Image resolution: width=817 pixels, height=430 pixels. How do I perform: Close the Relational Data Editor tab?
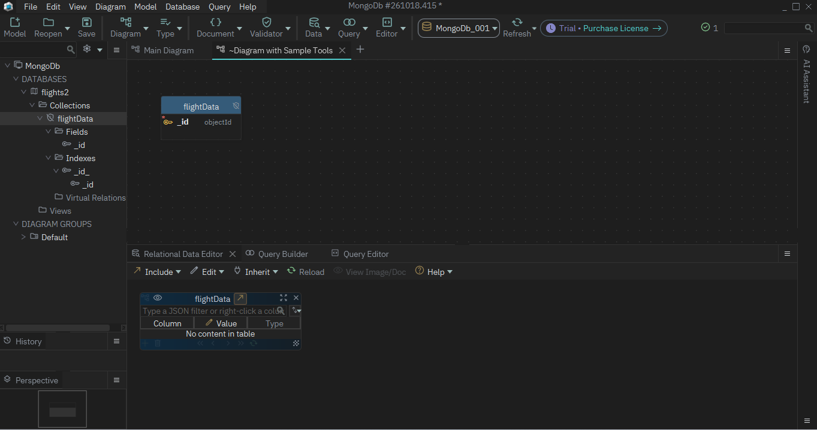(233, 254)
